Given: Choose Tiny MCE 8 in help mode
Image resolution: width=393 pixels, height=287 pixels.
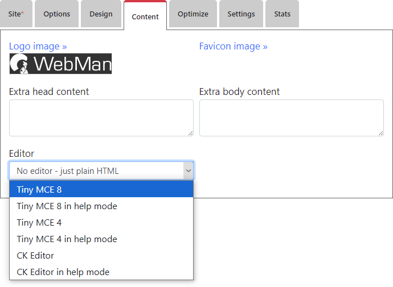Looking at the screenshot, I should pos(101,206).
